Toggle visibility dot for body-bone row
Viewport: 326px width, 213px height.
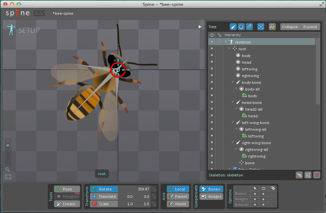212,83
